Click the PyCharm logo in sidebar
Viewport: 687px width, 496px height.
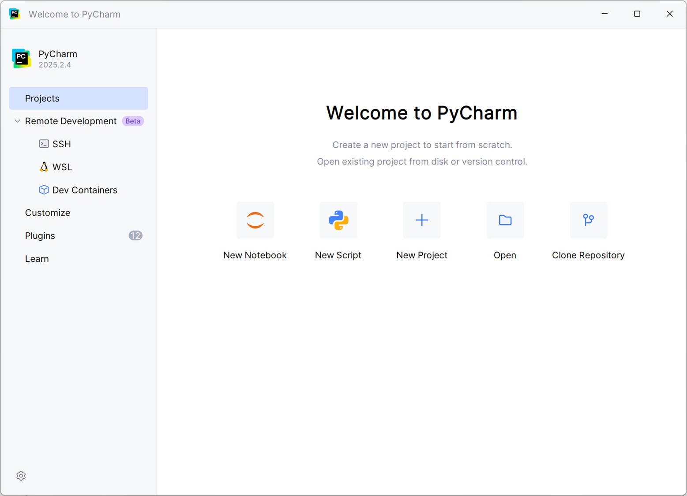pyautogui.click(x=21, y=59)
